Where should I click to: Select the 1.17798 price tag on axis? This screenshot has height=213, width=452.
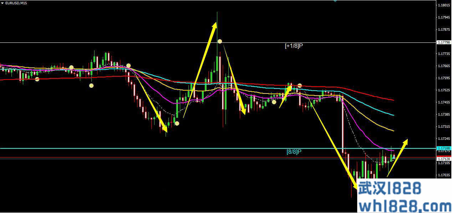pyautogui.click(x=443, y=42)
